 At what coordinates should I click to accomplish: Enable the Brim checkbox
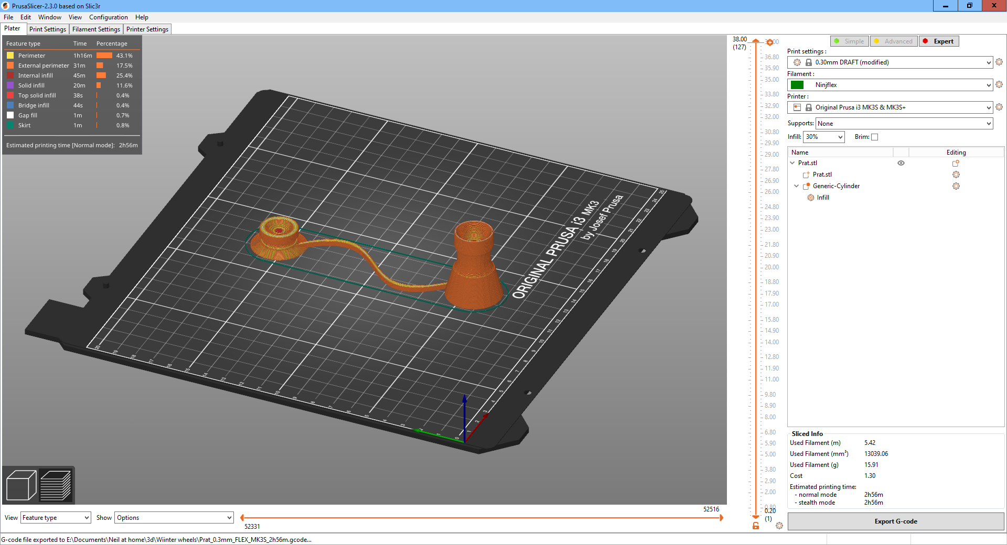click(x=874, y=137)
